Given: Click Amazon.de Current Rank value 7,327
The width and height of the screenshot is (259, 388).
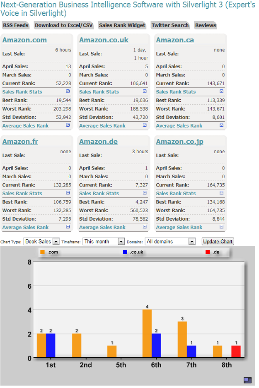Looking at the screenshot, I should [142, 185].
